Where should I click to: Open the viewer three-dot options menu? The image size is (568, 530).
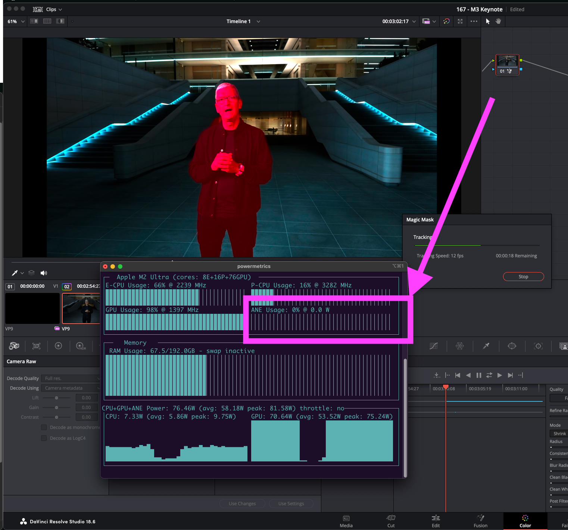tap(474, 22)
